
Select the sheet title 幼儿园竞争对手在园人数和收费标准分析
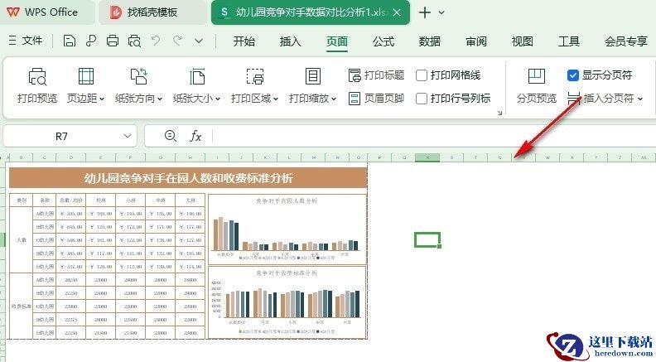188,178
